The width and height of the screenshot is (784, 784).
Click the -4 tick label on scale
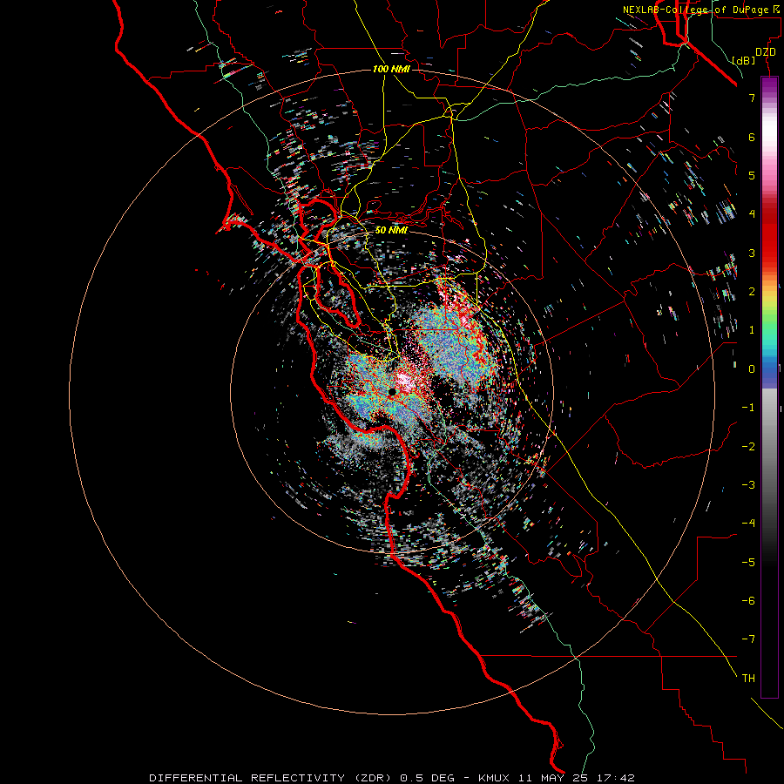pos(748,523)
